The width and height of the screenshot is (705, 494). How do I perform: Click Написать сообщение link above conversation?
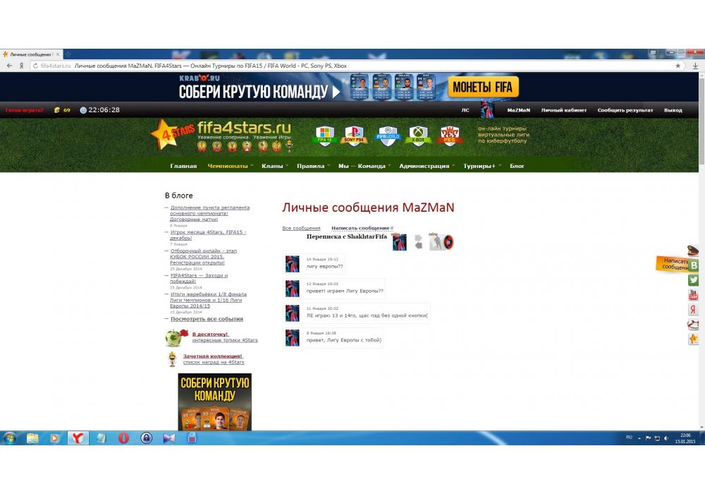pyautogui.click(x=360, y=228)
